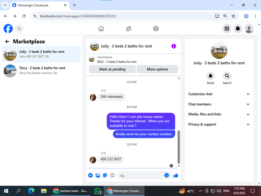Click the 'Kindly send me your contact number' message
261x196 pixels.
click(x=144, y=134)
